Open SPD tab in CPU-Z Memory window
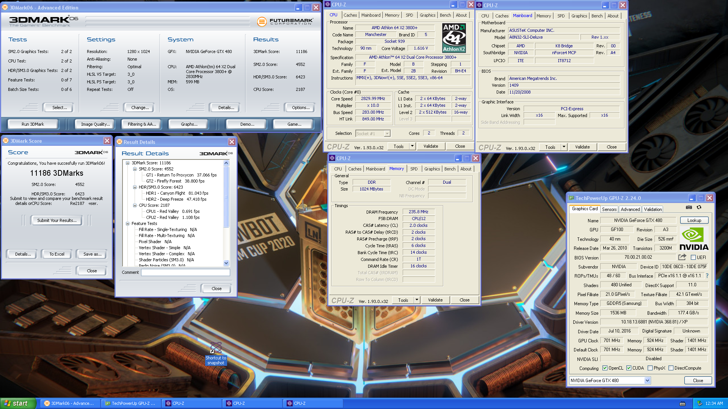The width and height of the screenshot is (728, 409). click(x=414, y=169)
